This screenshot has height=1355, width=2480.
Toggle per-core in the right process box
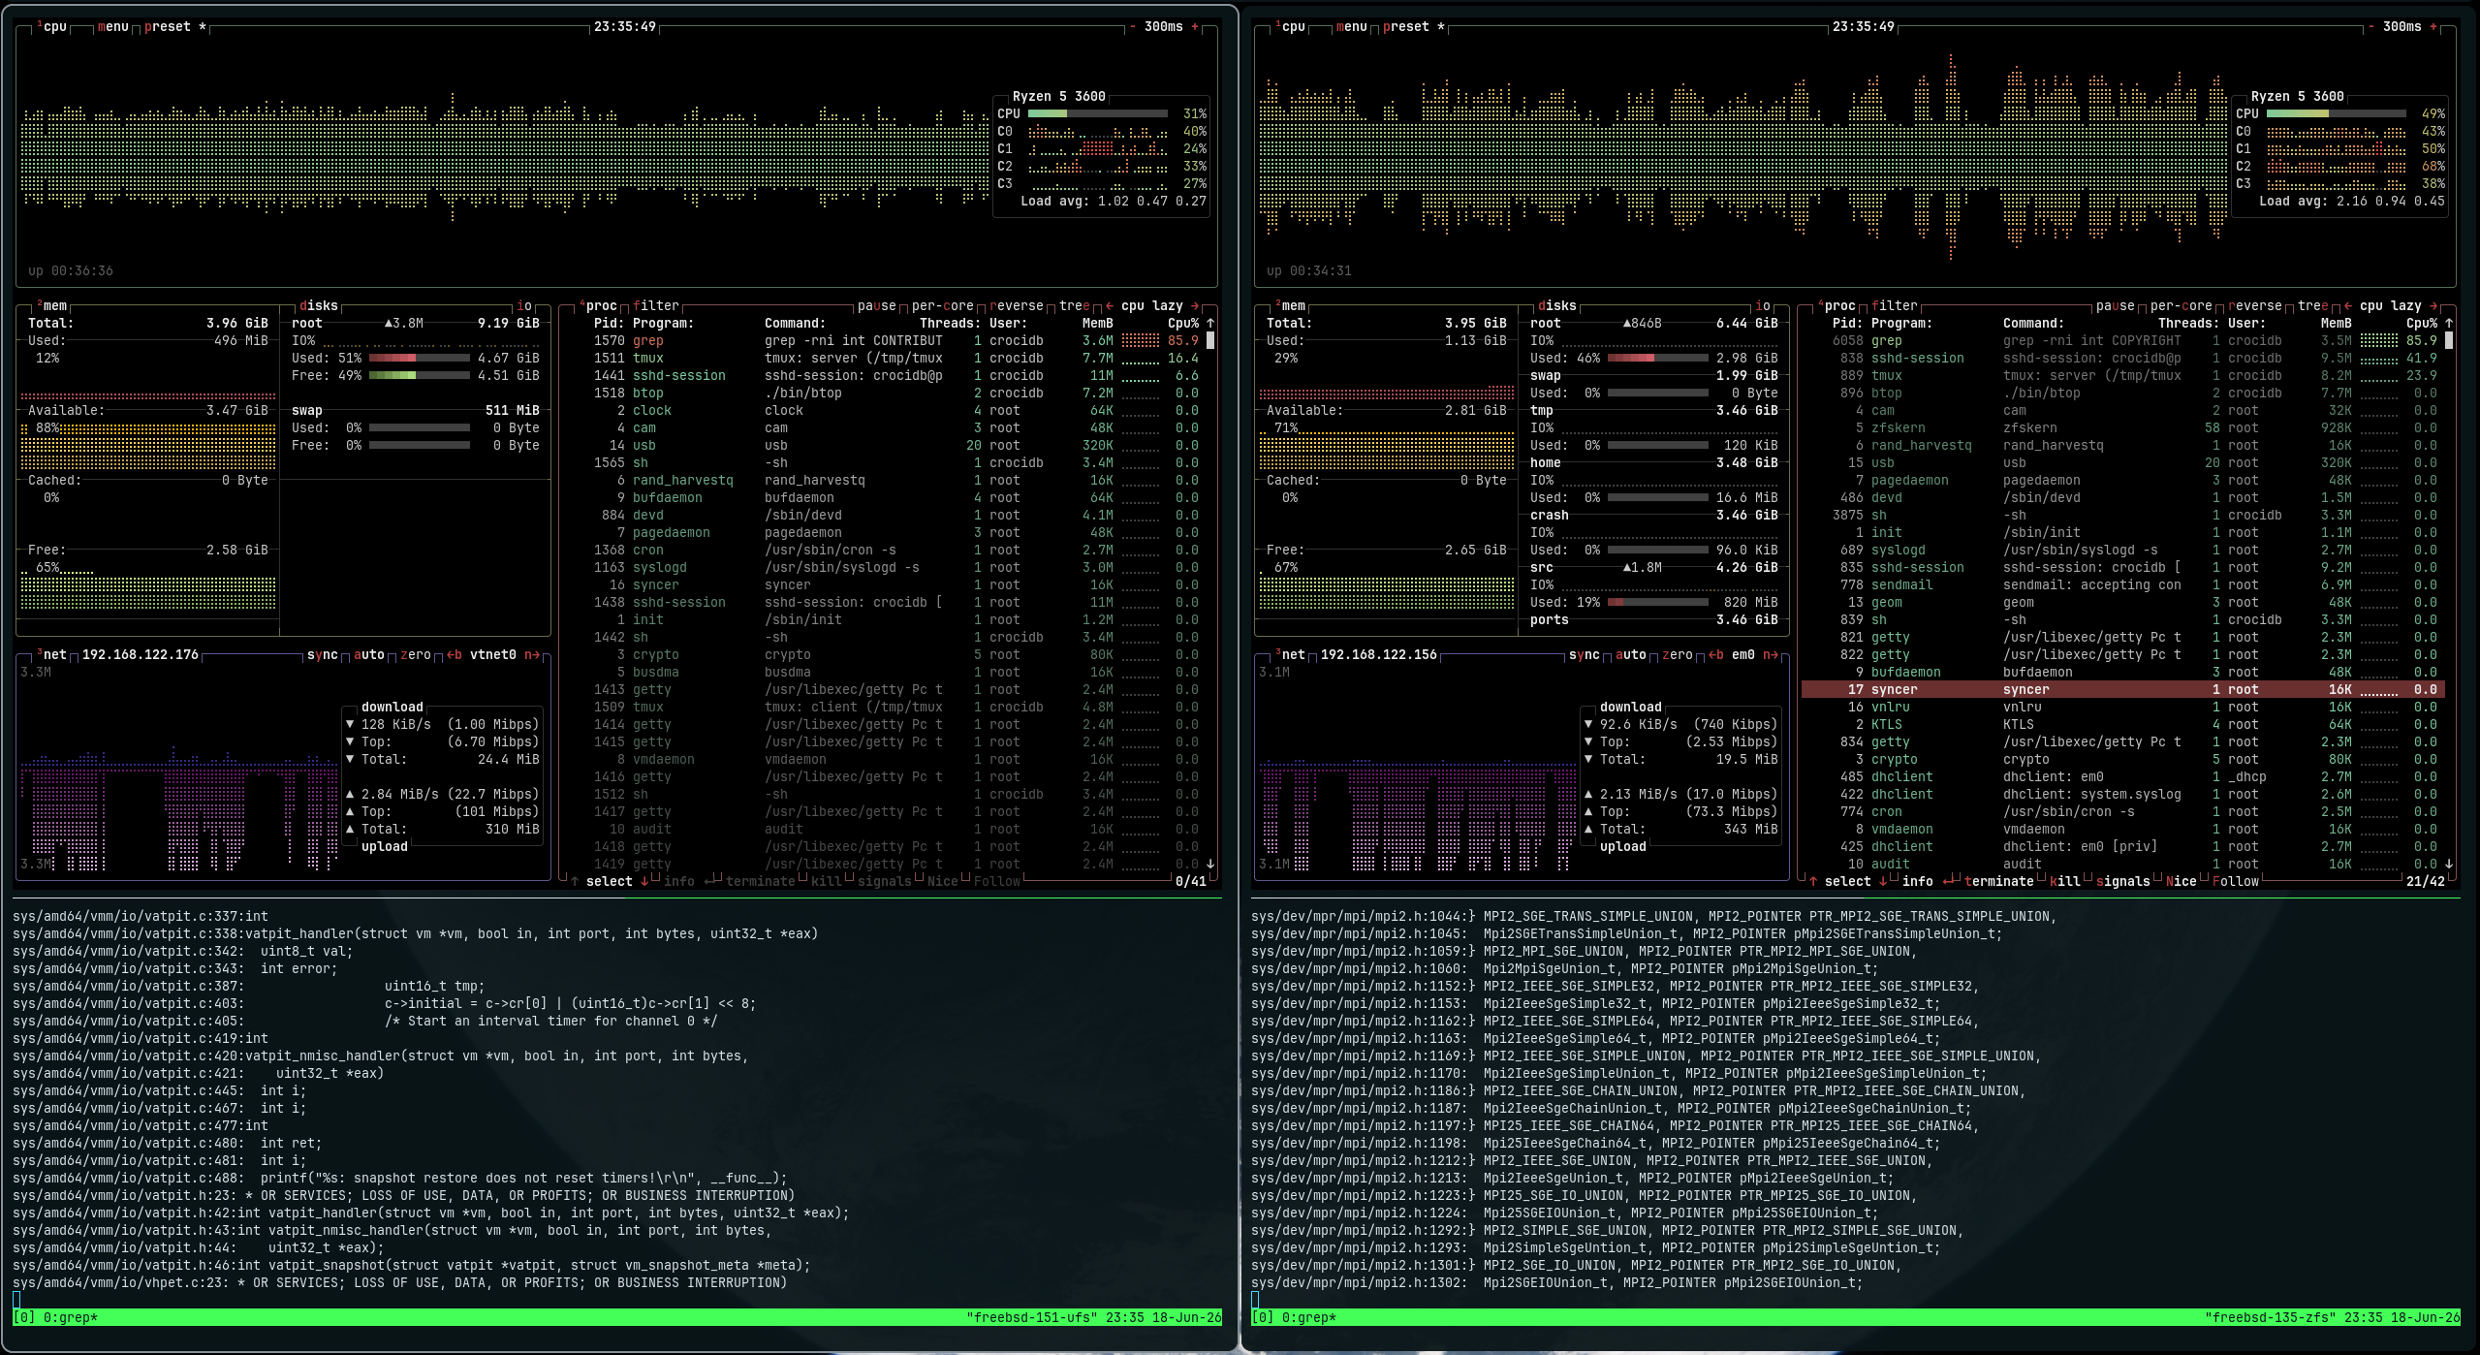pos(2181,305)
